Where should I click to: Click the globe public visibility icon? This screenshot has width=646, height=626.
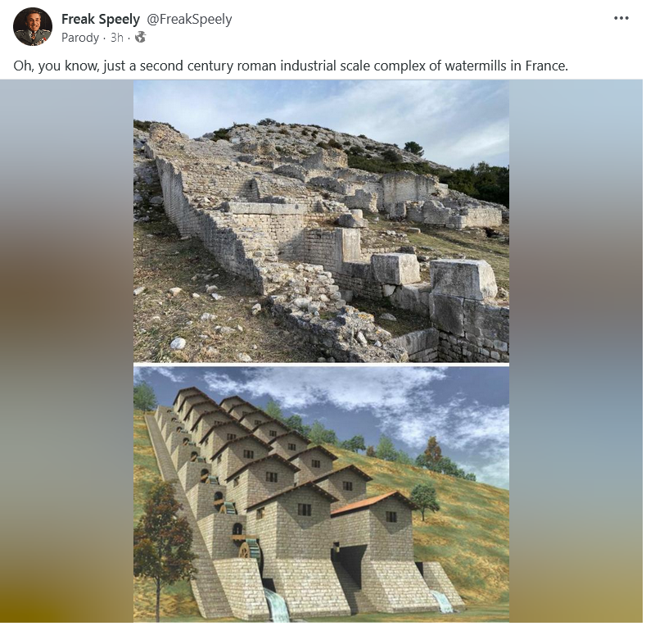(141, 37)
